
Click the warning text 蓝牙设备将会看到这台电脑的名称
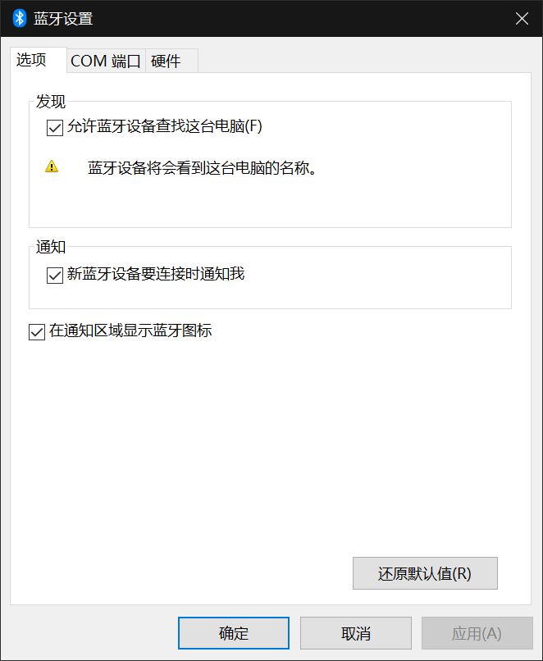[x=203, y=168]
